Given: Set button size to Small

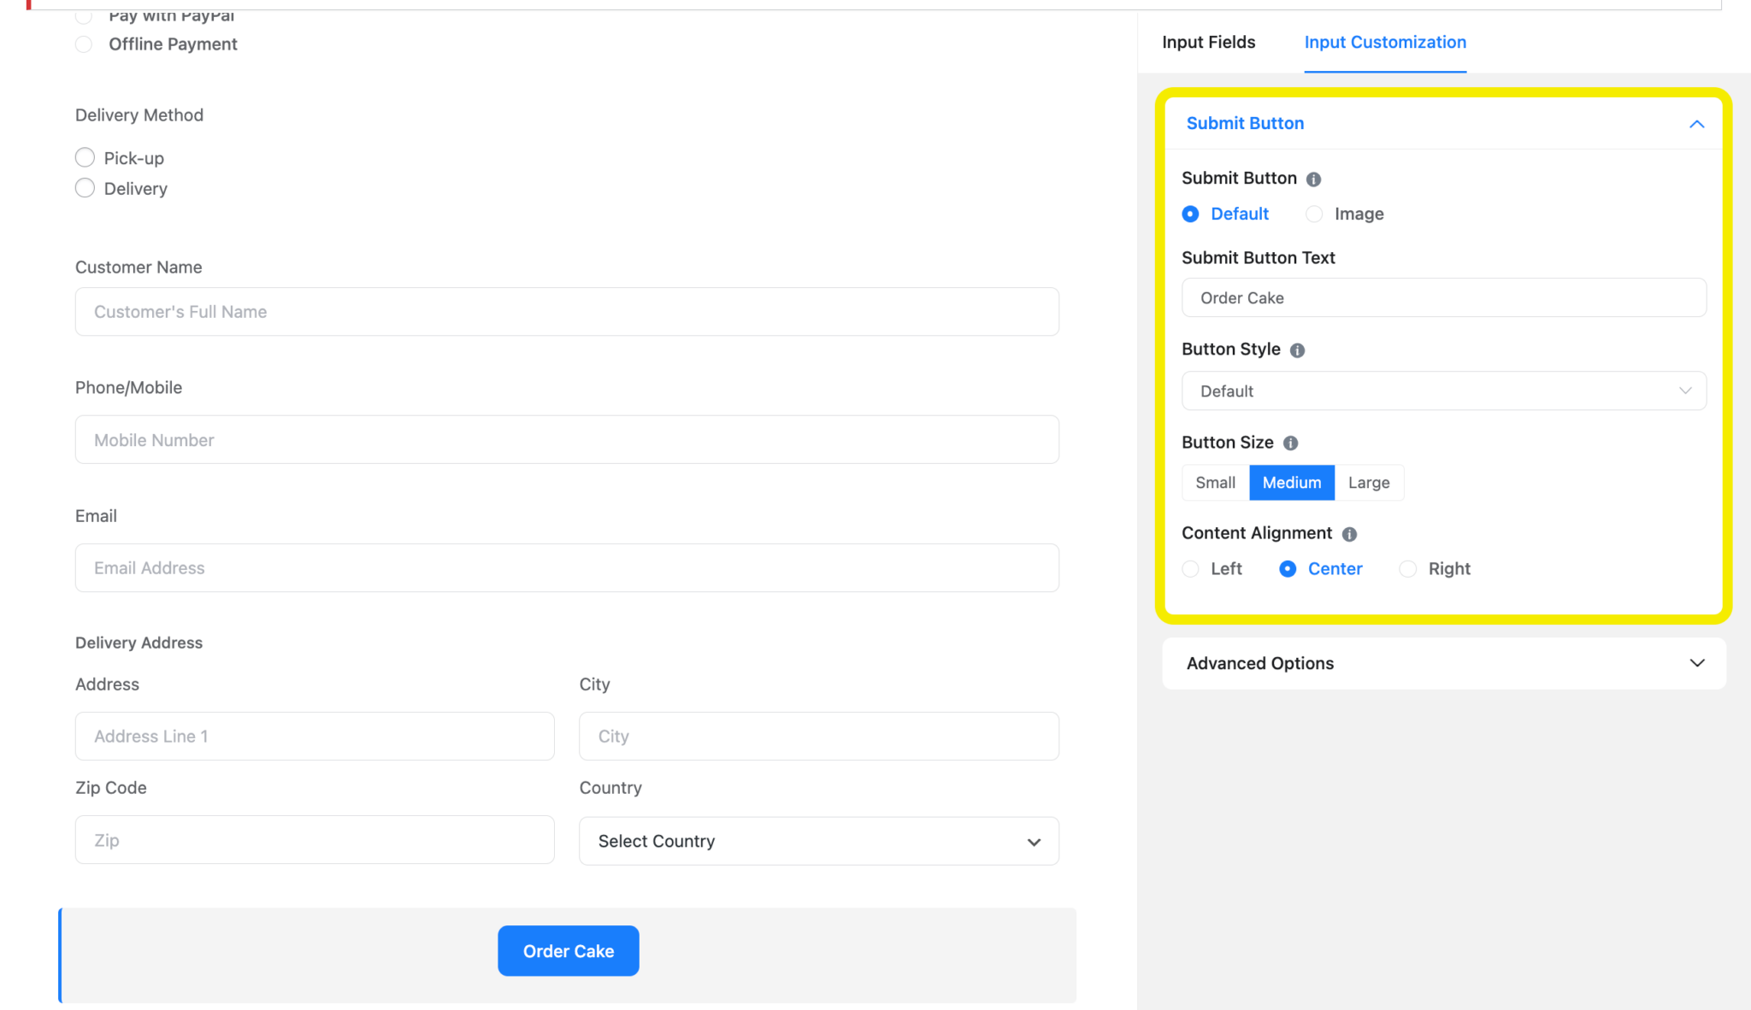Looking at the screenshot, I should pos(1215,482).
